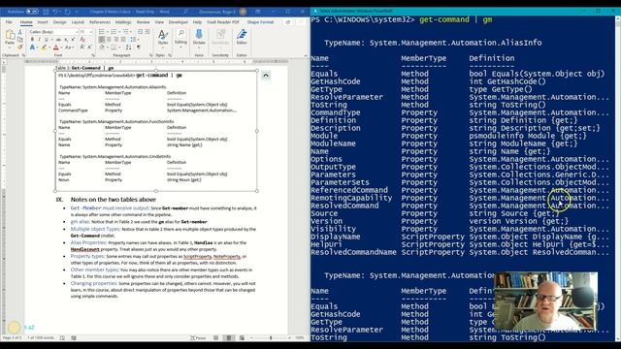This screenshot has height=349, width=621.
Task: Click the Word zoom slider handle
Action: 271,338
